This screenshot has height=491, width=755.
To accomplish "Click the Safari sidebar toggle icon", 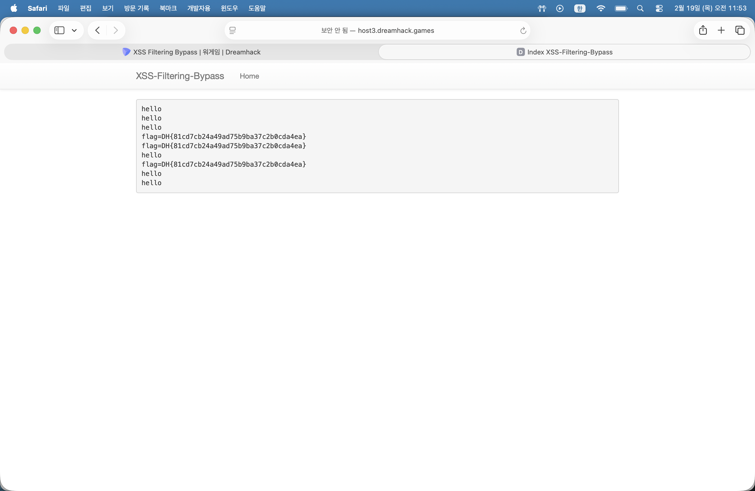I will 59,31.
